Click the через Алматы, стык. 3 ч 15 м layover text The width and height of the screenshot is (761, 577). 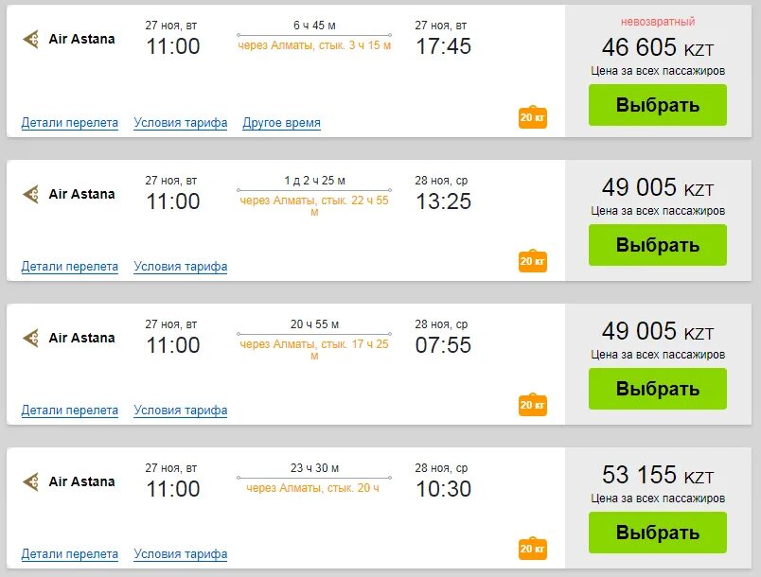(314, 45)
